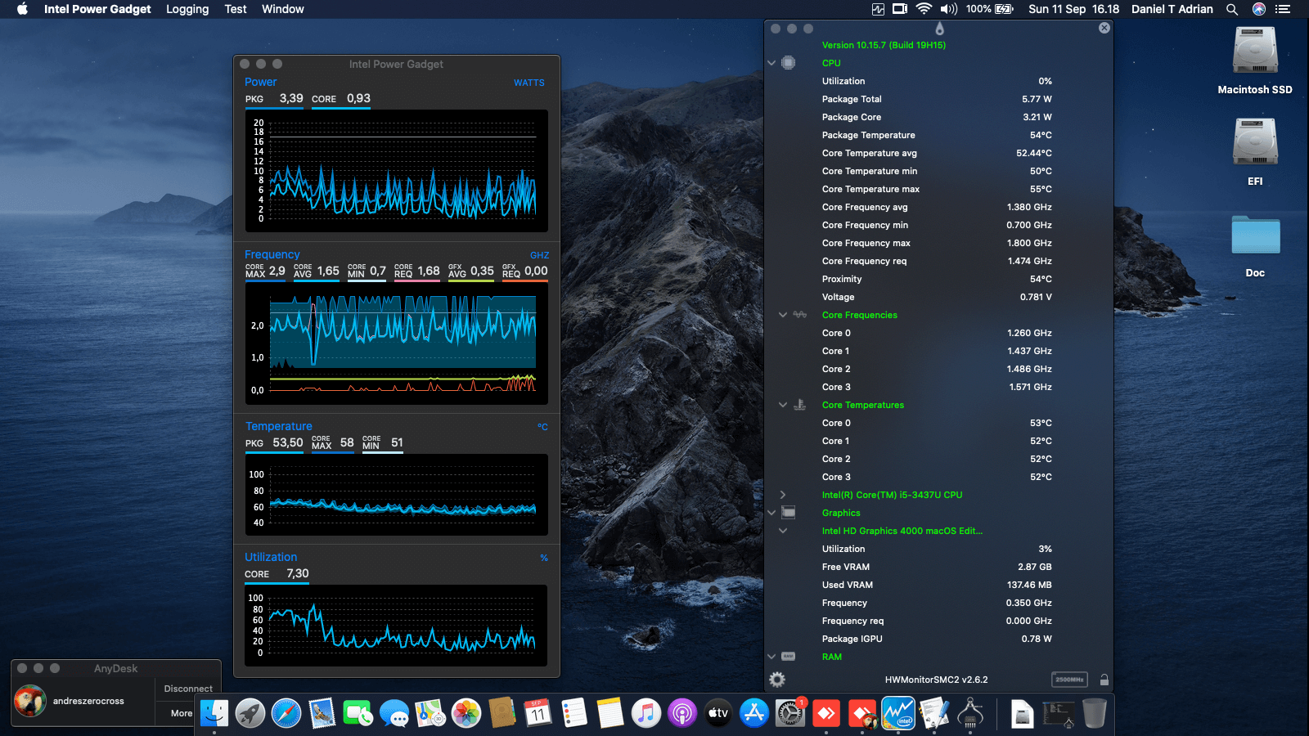Viewport: 1309px width, 736px height.
Task: Open HWMonitorSMC2 settings gear
Action: [x=777, y=680]
